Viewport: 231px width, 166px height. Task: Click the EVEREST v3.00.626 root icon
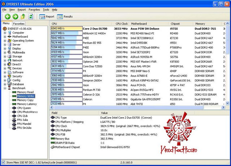point(5,29)
